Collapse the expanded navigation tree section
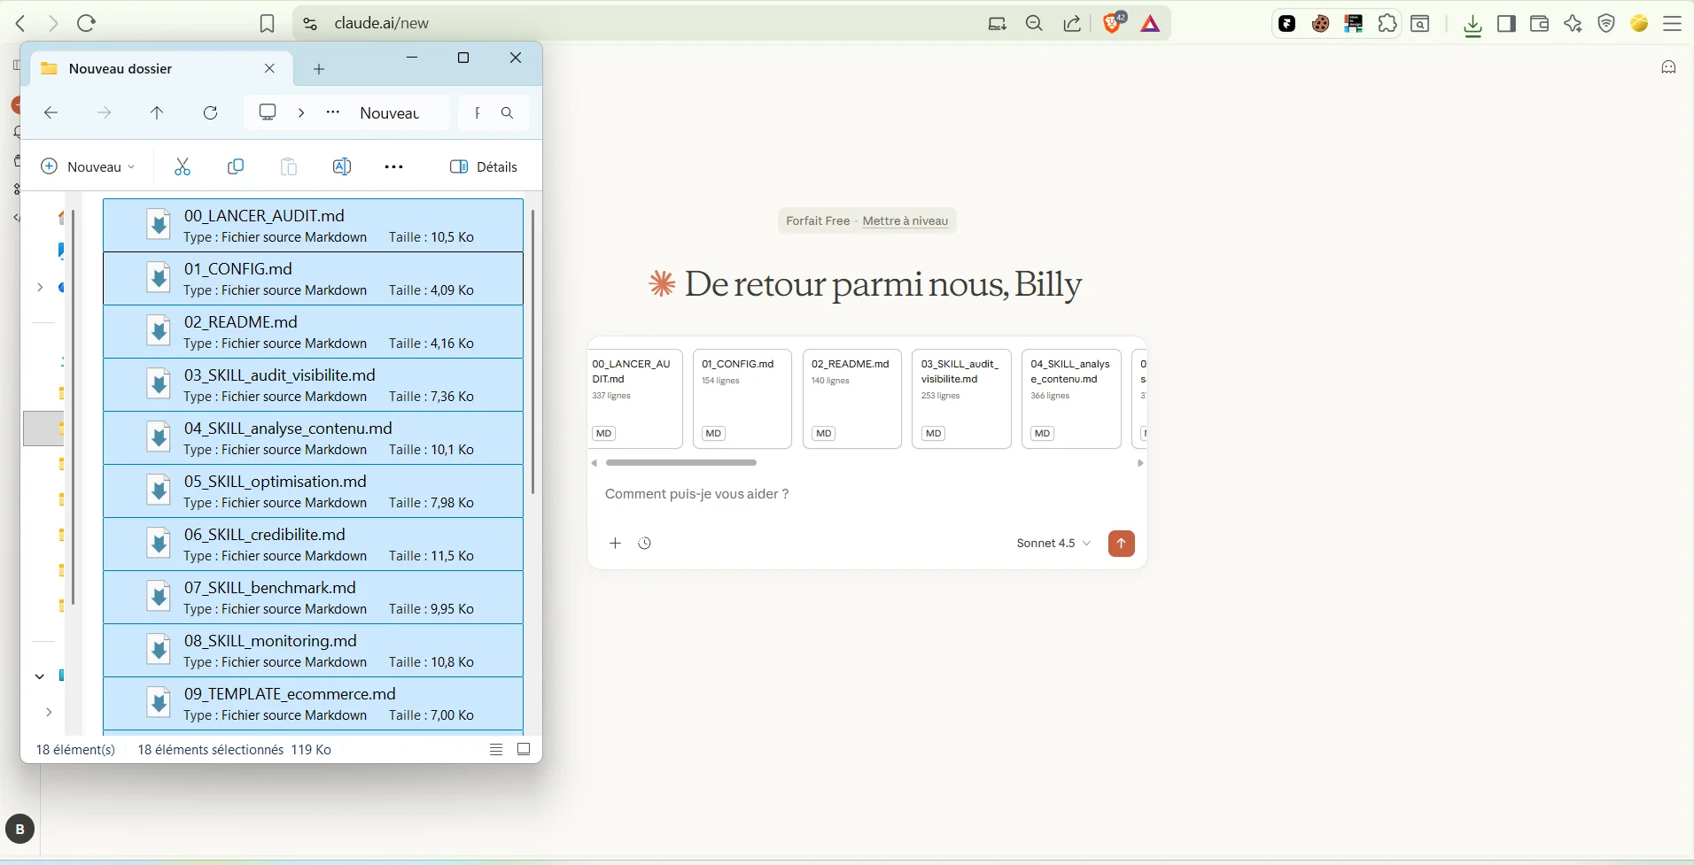The height and width of the screenshot is (865, 1694). (x=39, y=676)
